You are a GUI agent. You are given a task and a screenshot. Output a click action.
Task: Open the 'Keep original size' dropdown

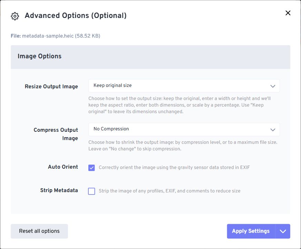tap(184, 86)
